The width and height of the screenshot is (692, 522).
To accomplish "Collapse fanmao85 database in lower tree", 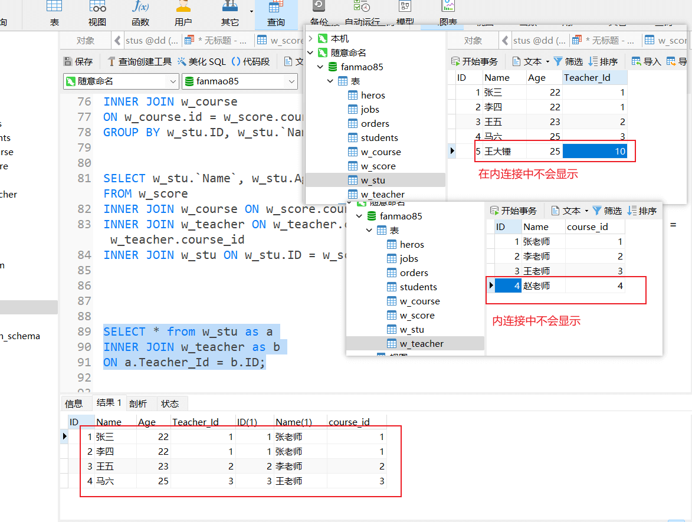I will click(359, 216).
